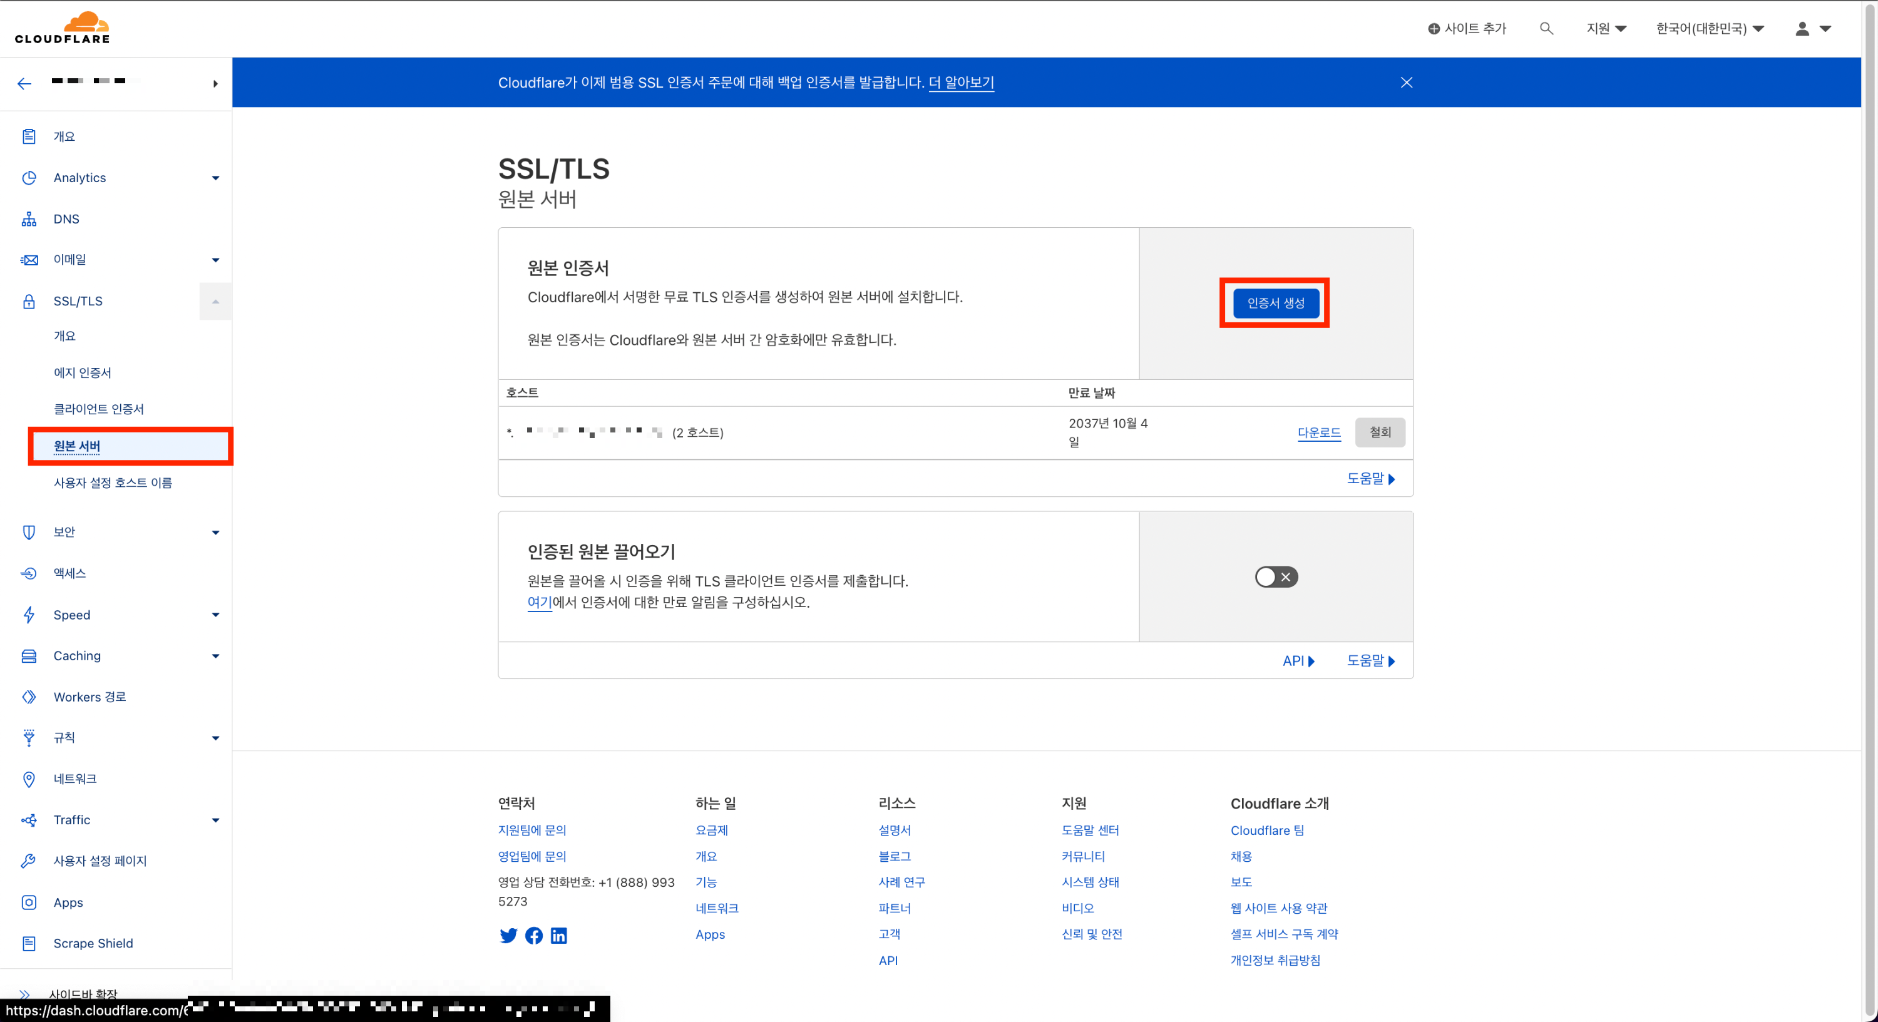1878x1022 pixels.
Task: Open the language dropdown 한국어(대한민국)
Action: point(1709,28)
